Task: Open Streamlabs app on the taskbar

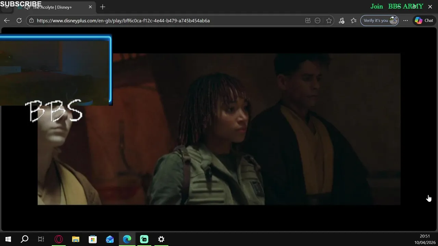Action: pos(144,239)
